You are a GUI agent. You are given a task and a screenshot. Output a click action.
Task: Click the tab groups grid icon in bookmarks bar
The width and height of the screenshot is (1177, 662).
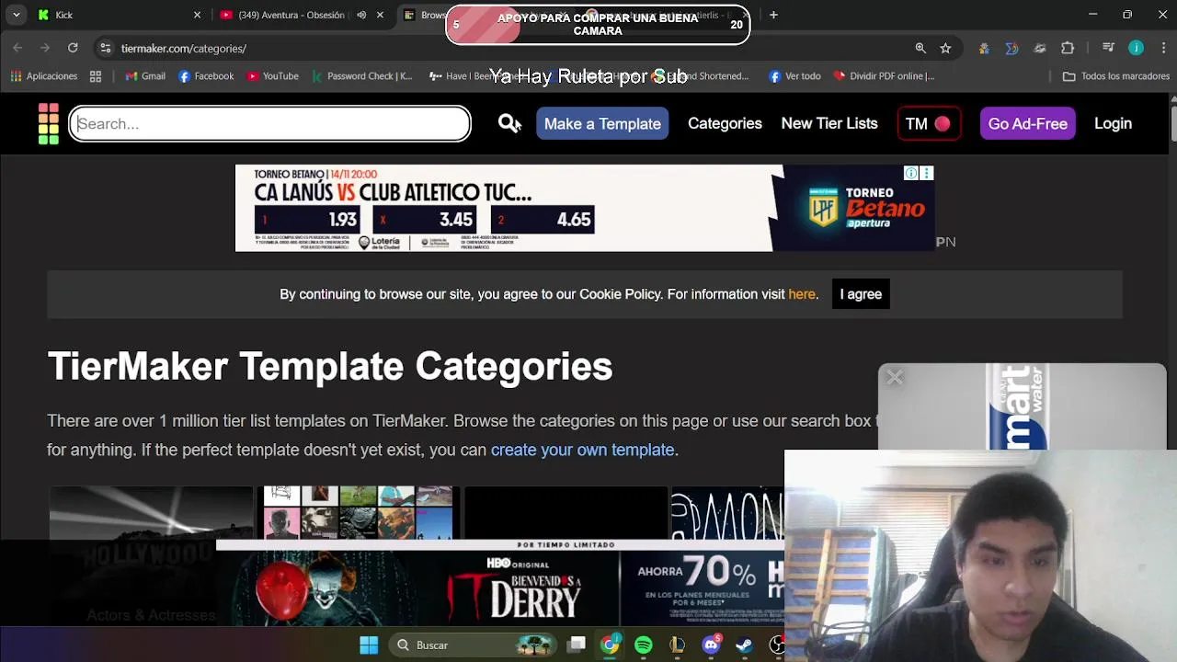(96, 76)
